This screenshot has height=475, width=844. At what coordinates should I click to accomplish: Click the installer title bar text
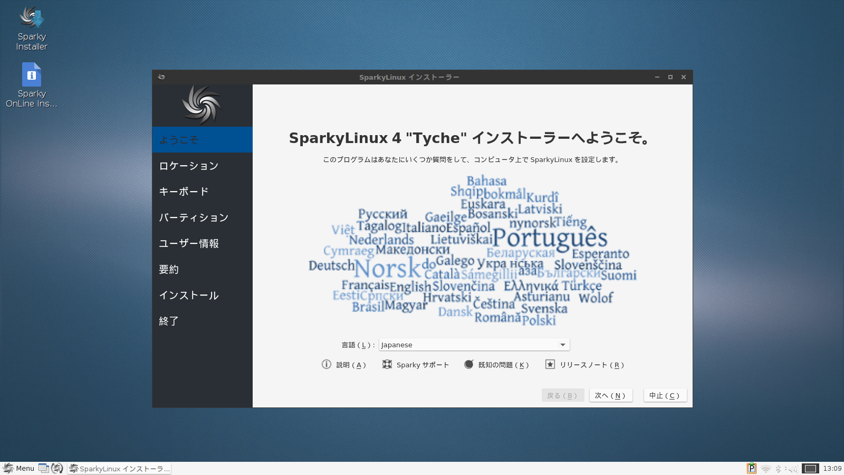pos(409,77)
